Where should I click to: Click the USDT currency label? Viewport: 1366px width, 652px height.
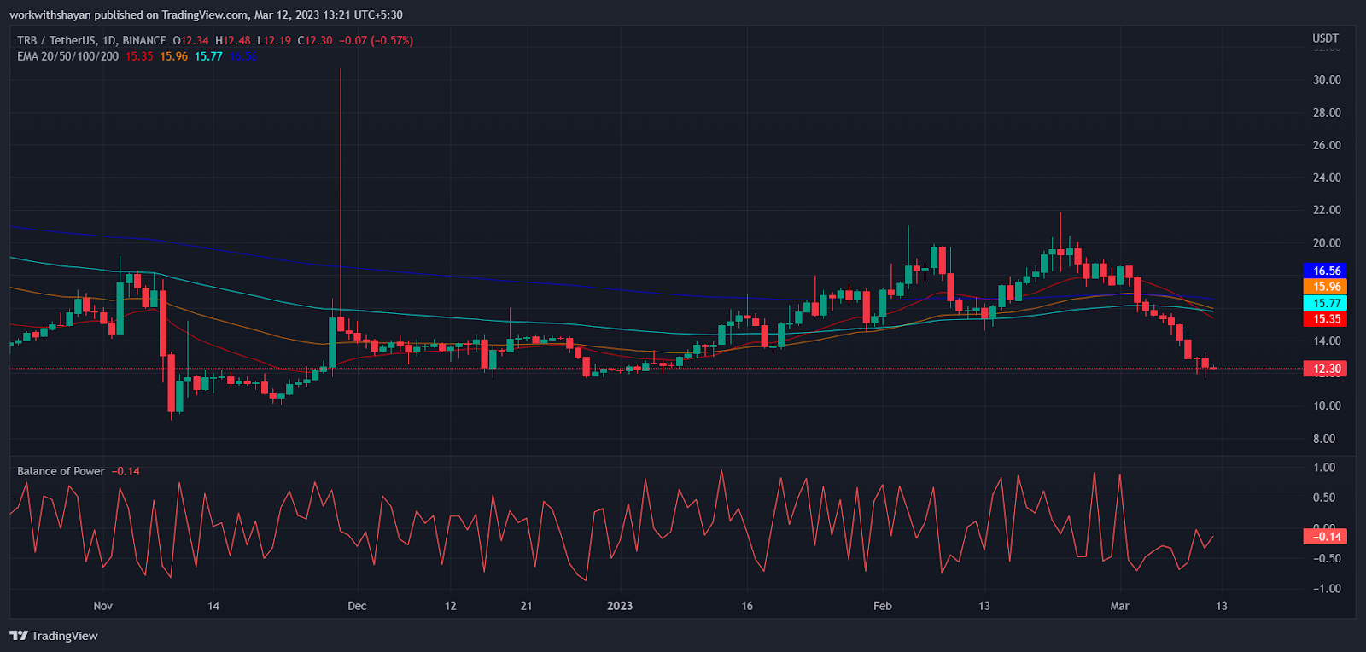point(1326,38)
